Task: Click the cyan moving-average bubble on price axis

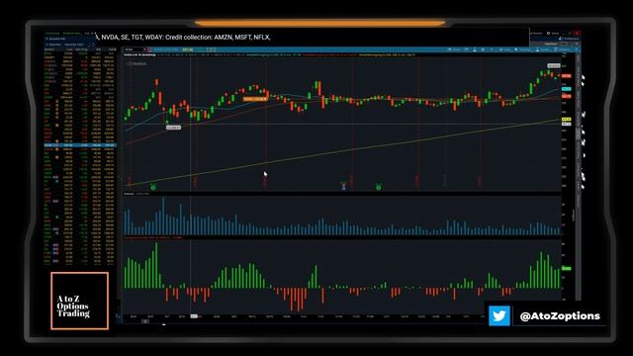Action: coord(567,89)
